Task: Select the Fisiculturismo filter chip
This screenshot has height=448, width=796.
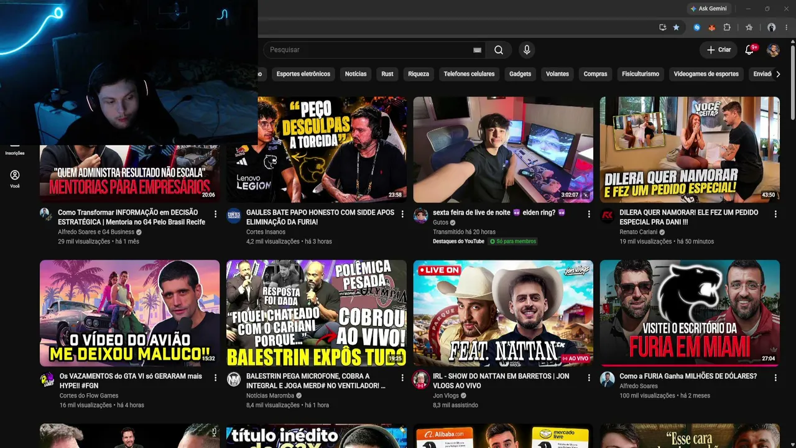Action: 641,74
